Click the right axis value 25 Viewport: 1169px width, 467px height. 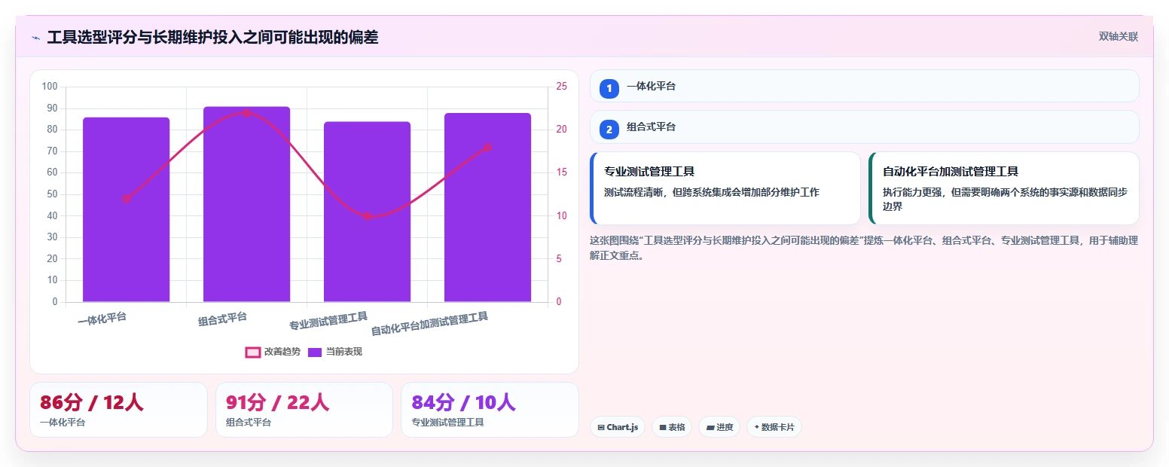(561, 87)
